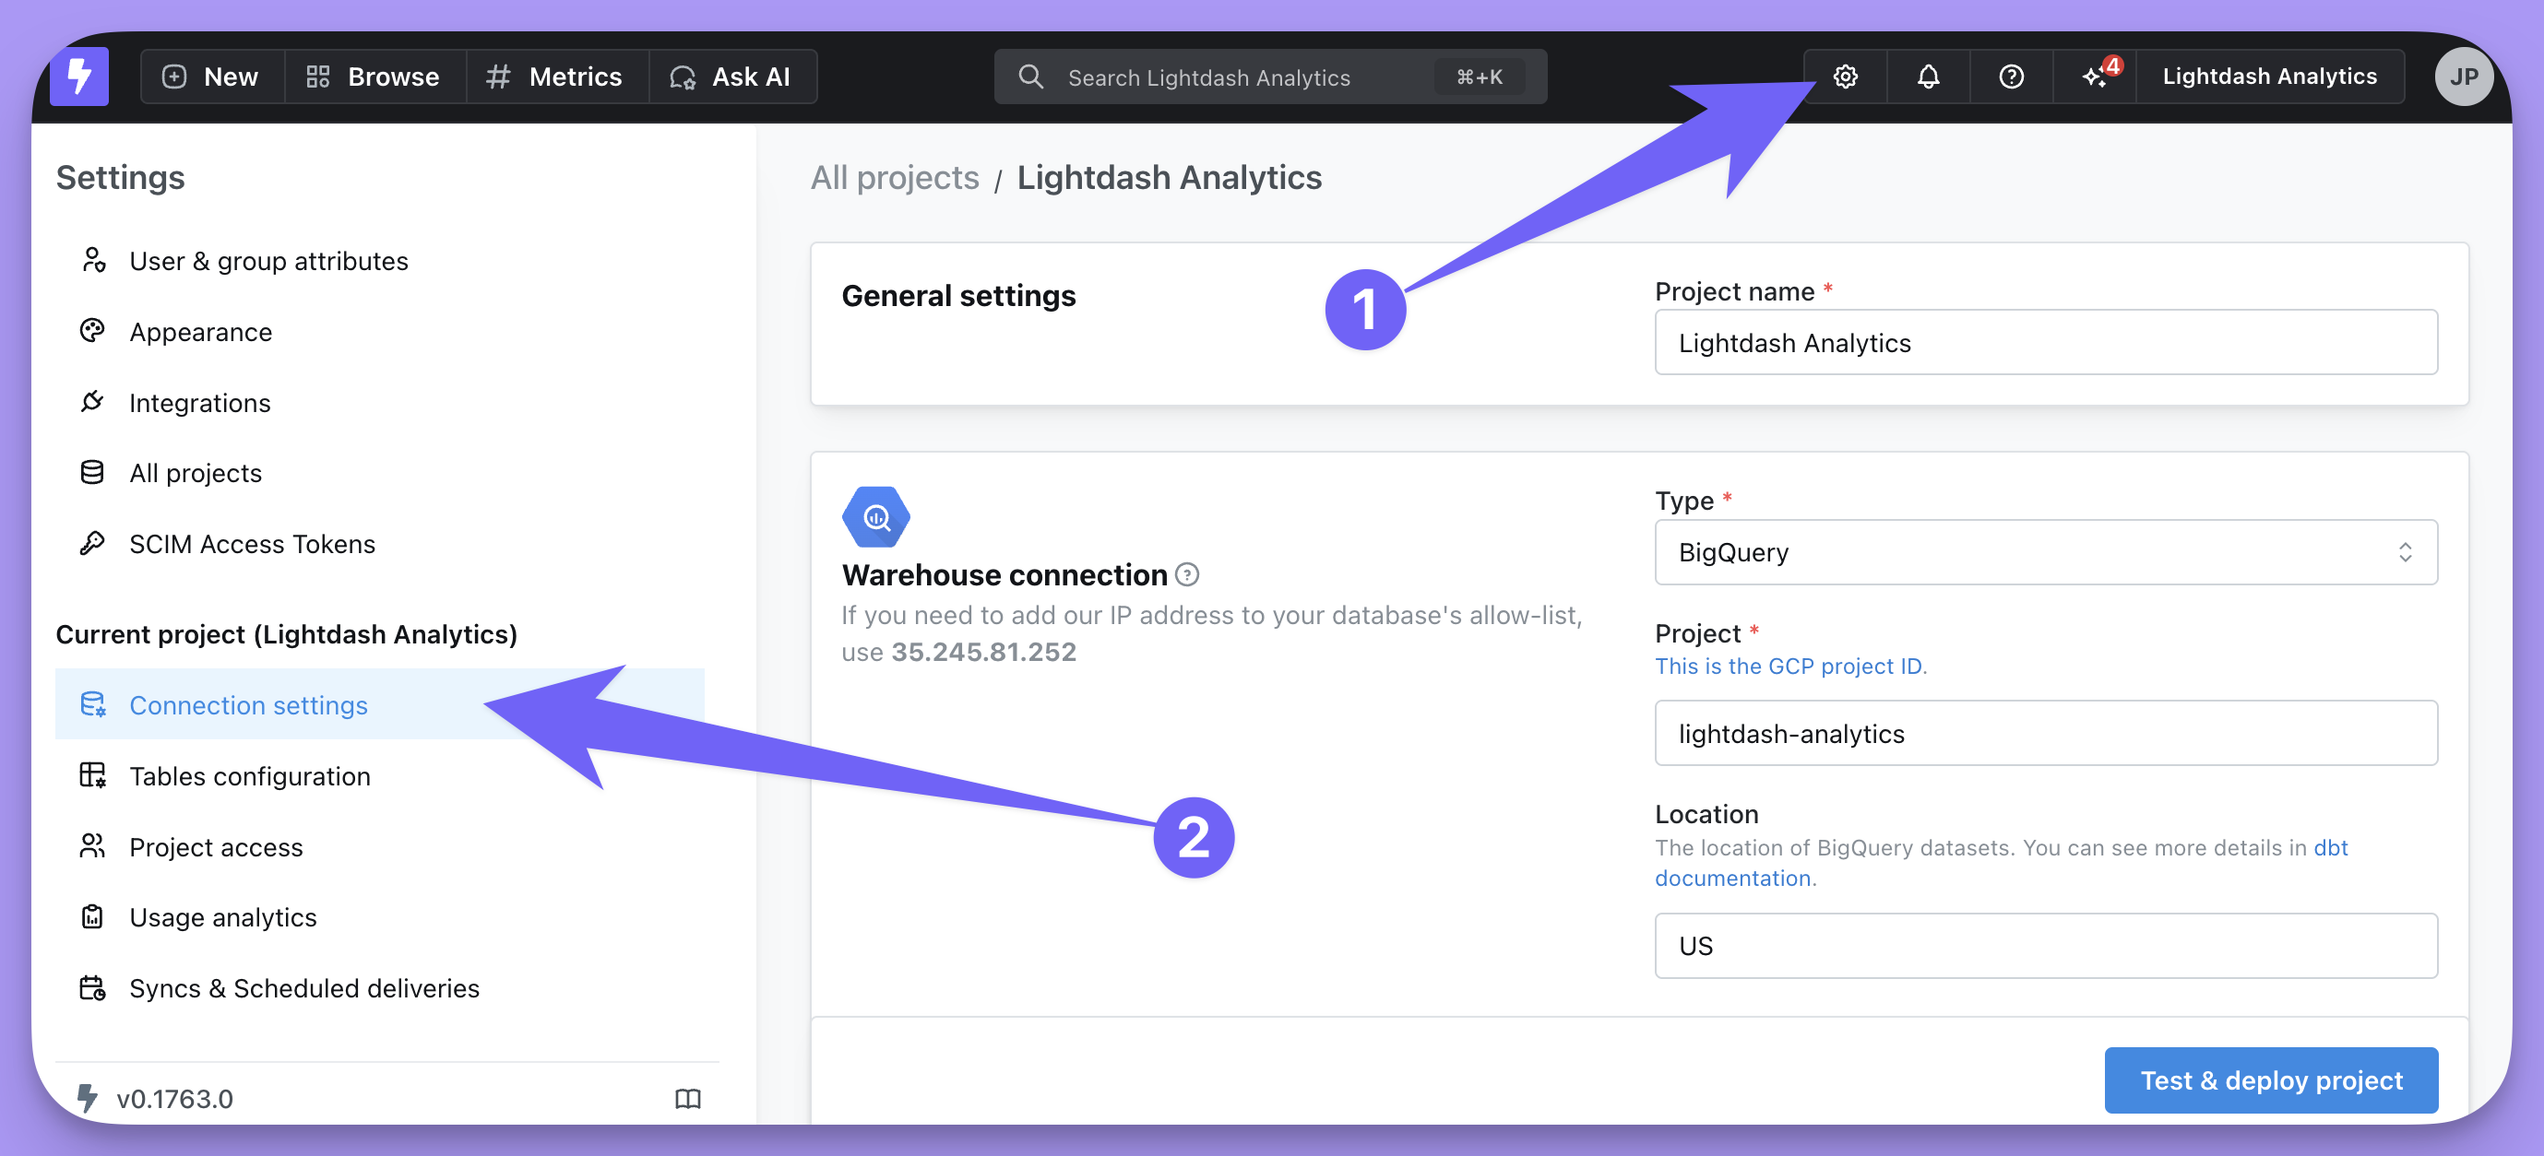Click the Project name input field
Image resolution: width=2544 pixels, height=1156 pixels.
[2045, 343]
